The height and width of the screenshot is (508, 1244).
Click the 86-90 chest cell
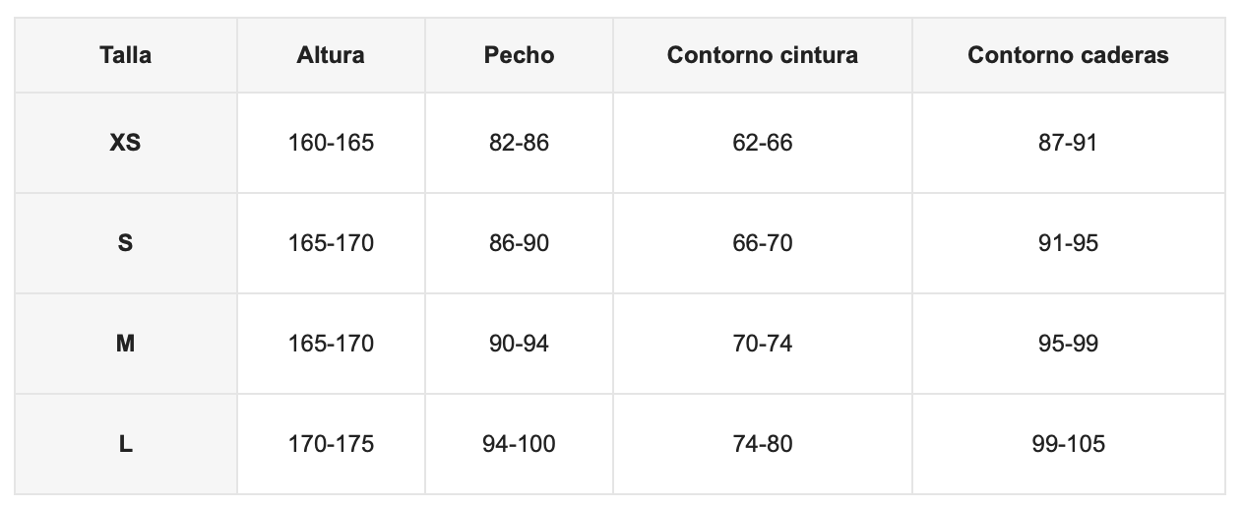(x=519, y=243)
